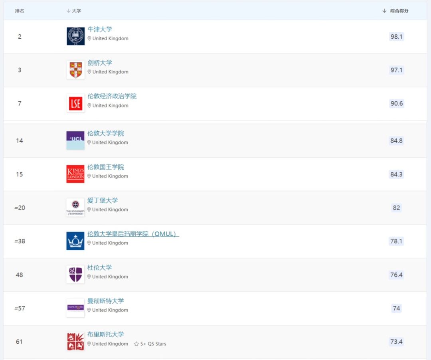Viewport: 431px width, 360px height.
Task: Open the 牛津大学 link
Action: point(100,29)
